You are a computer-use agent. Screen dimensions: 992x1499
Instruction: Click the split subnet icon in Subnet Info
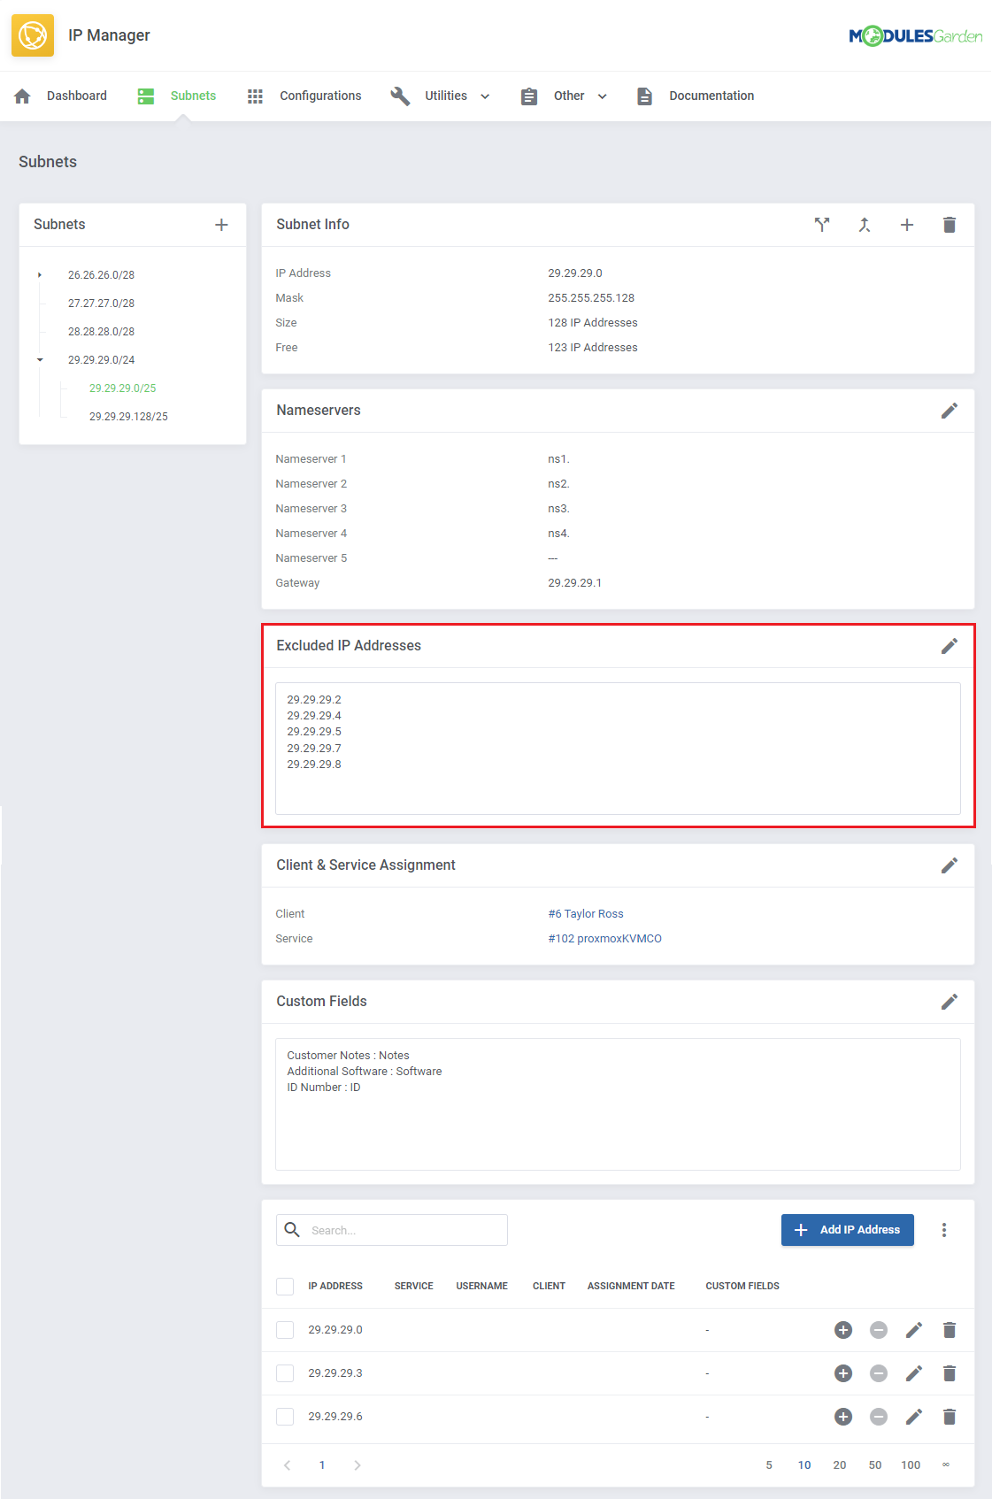point(822,225)
